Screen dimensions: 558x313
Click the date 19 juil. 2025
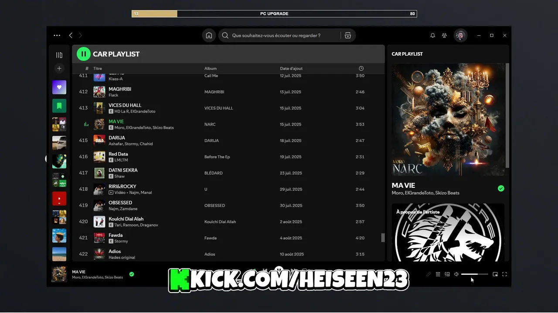click(291, 157)
